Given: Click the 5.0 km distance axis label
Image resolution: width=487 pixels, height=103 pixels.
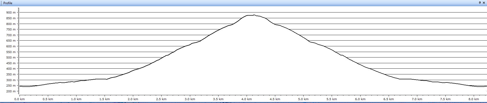Looking at the screenshot, I should 303,99.
